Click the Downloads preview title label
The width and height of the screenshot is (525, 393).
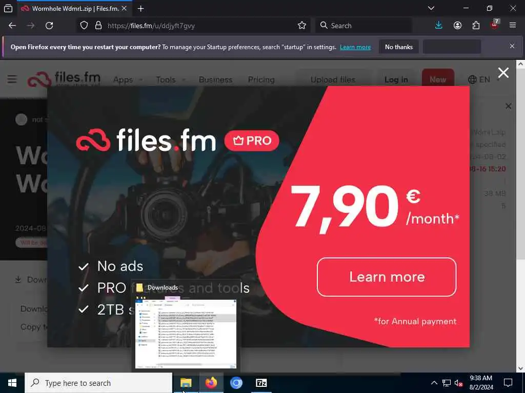[x=163, y=288]
